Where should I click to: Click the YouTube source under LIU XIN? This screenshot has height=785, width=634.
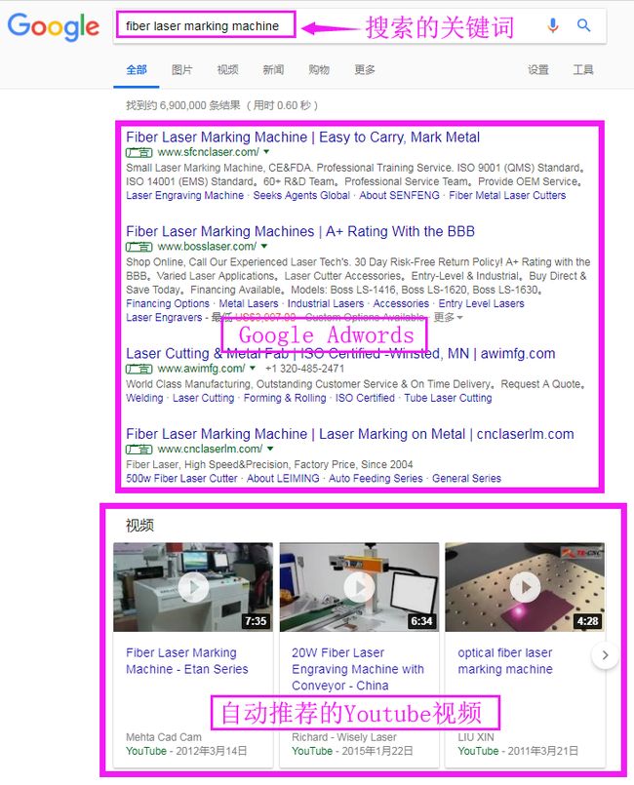pyautogui.click(x=478, y=751)
